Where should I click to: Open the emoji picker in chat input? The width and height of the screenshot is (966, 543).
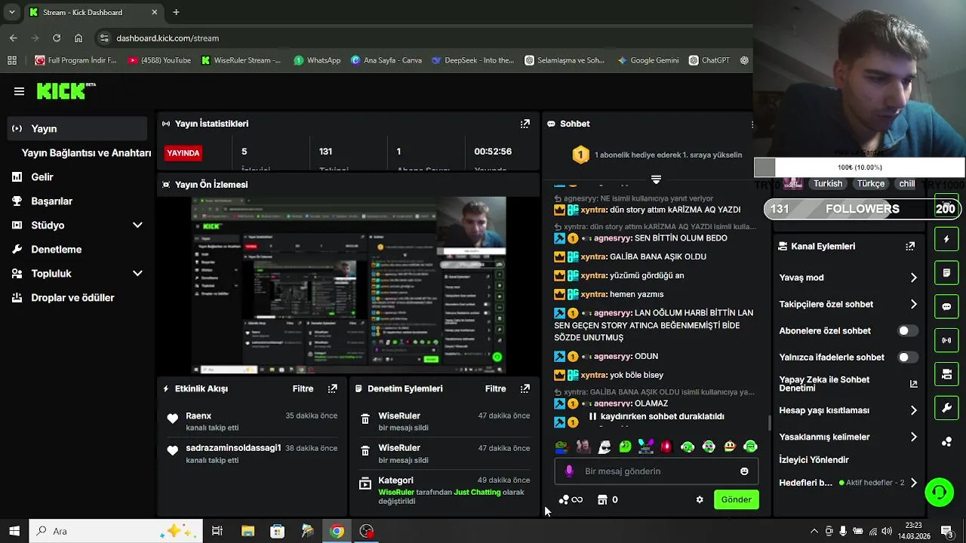744,471
